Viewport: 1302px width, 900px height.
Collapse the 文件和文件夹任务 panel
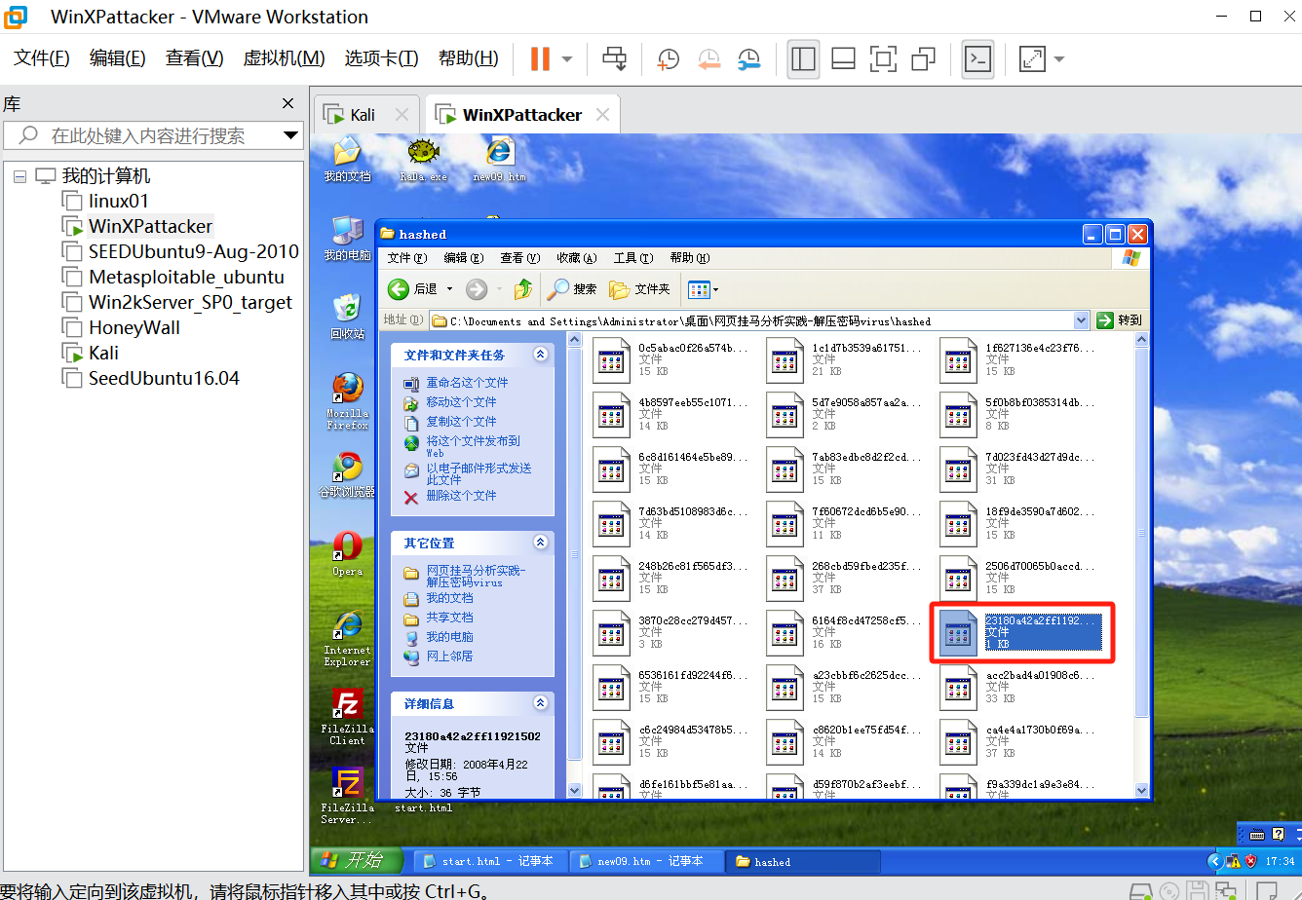tap(541, 355)
